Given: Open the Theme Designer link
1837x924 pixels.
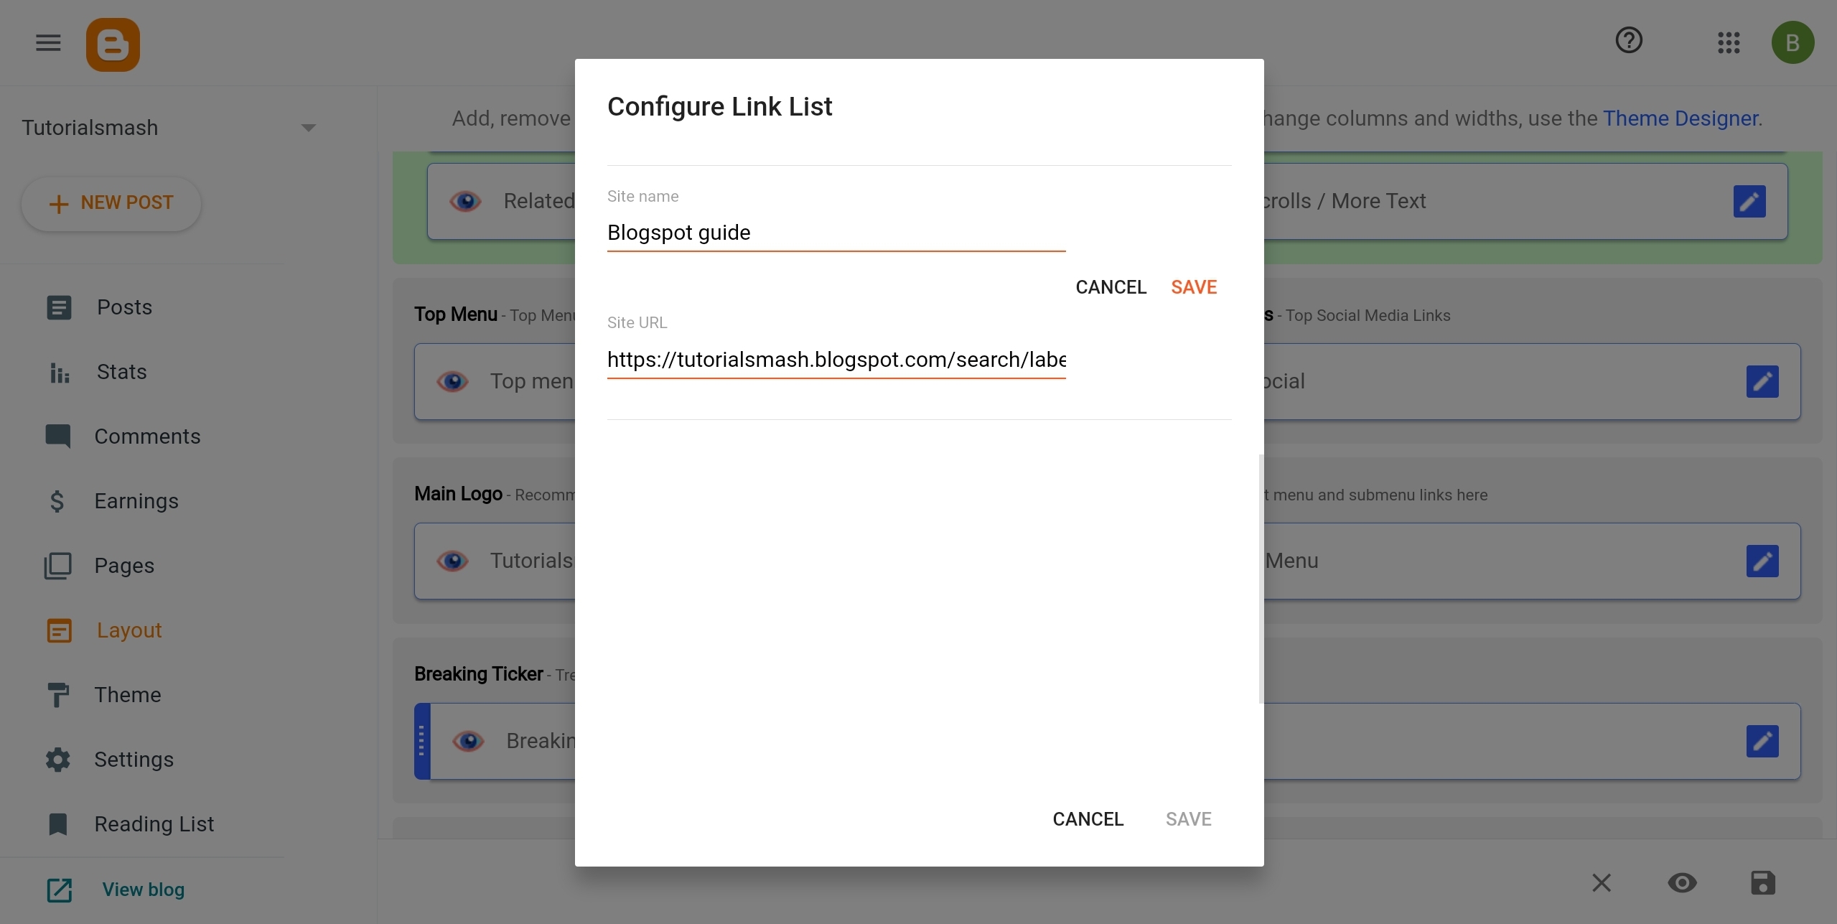Looking at the screenshot, I should pyautogui.click(x=1680, y=118).
